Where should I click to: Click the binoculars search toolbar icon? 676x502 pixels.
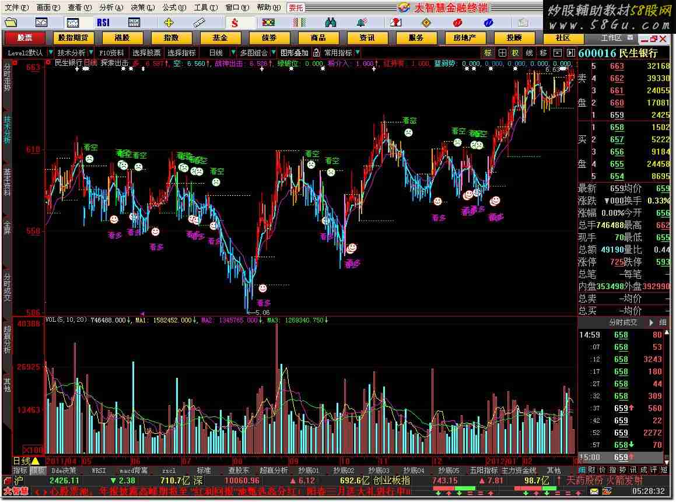[x=331, y=22]
